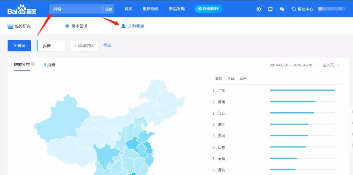This screenshot has height=175, width=353.
Task: Click the code-bracket icon with red dot
Action: pyautogui.click(x=259, y=9)
